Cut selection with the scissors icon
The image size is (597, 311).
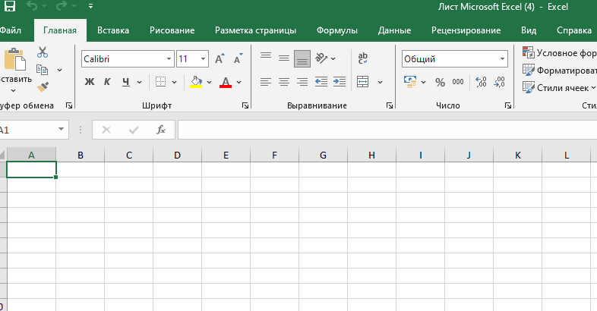(43, 52)
